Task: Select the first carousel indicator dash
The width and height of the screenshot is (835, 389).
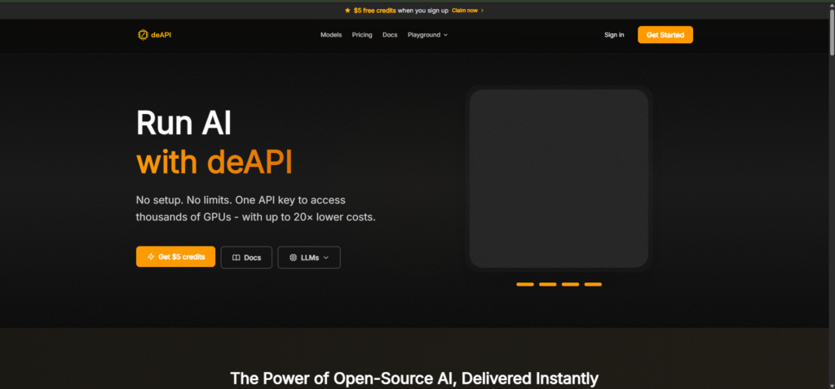Action: pos(525,284)
